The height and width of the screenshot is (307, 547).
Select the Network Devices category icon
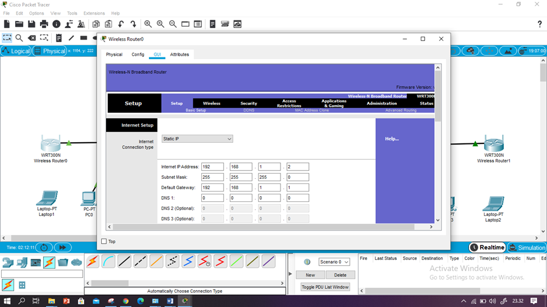coord(8,262)
